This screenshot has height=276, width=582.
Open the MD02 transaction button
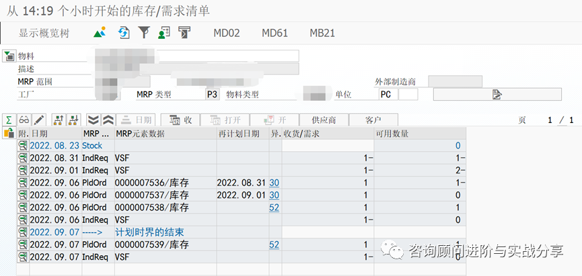[227, 34]
